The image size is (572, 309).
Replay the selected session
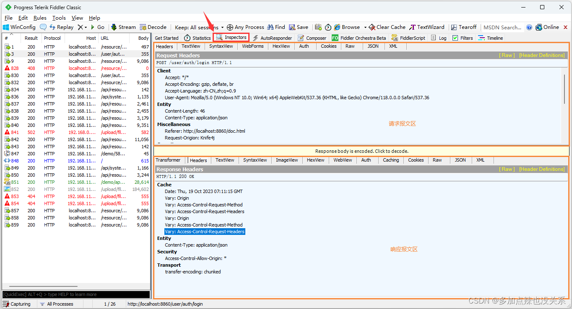[x=61, y=27]
